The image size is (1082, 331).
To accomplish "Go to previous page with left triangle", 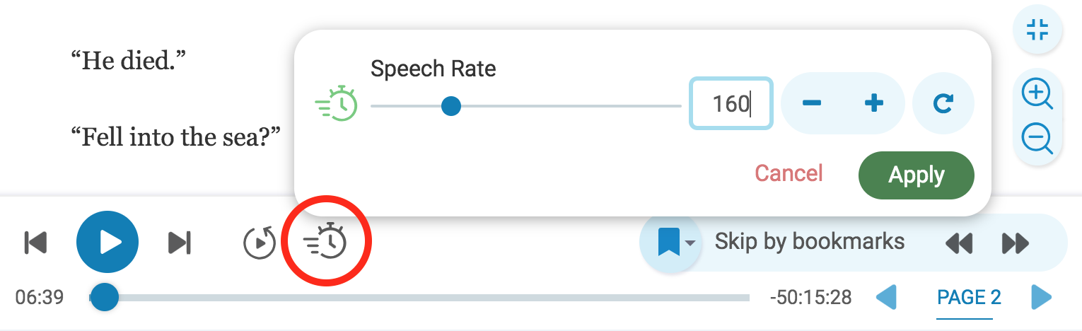I will (x=886, y=297).
